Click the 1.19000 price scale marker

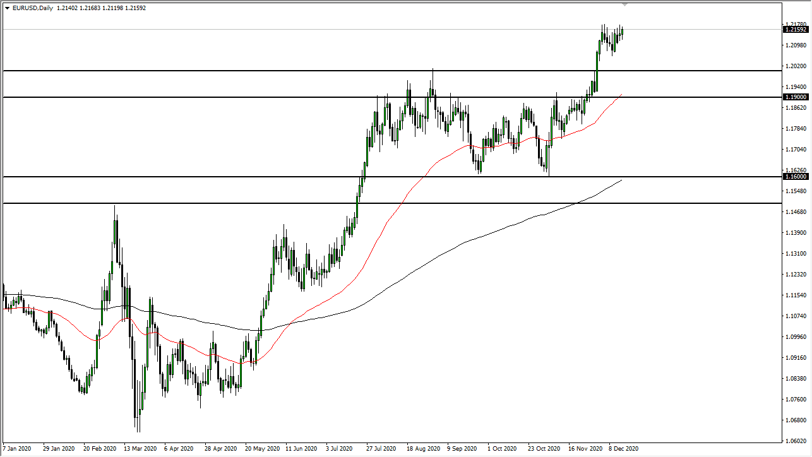click(x=794, y=97)
